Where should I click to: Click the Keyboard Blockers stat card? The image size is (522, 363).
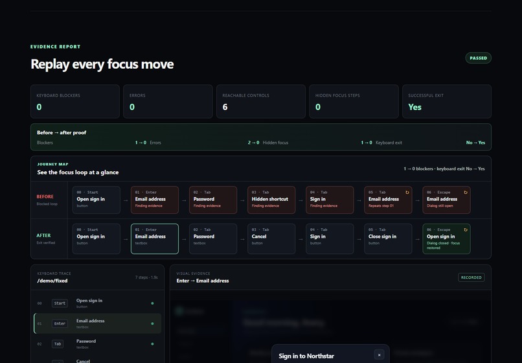point(75,101)
